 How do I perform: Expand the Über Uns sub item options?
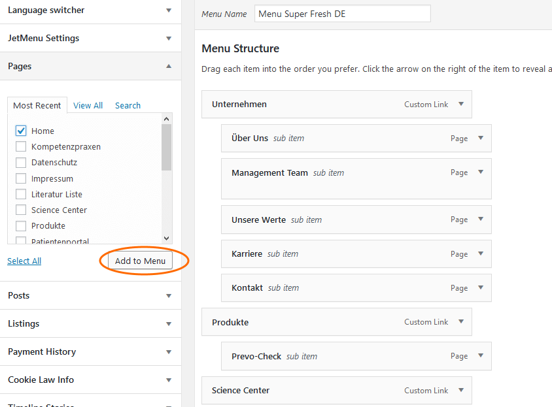pos(480,138)
